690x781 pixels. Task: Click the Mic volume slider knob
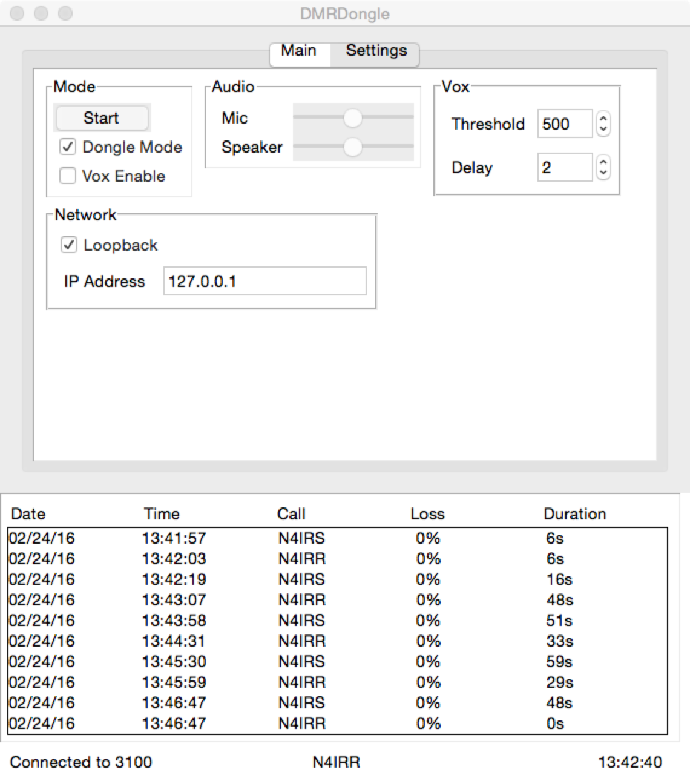[x=352, y=117]
